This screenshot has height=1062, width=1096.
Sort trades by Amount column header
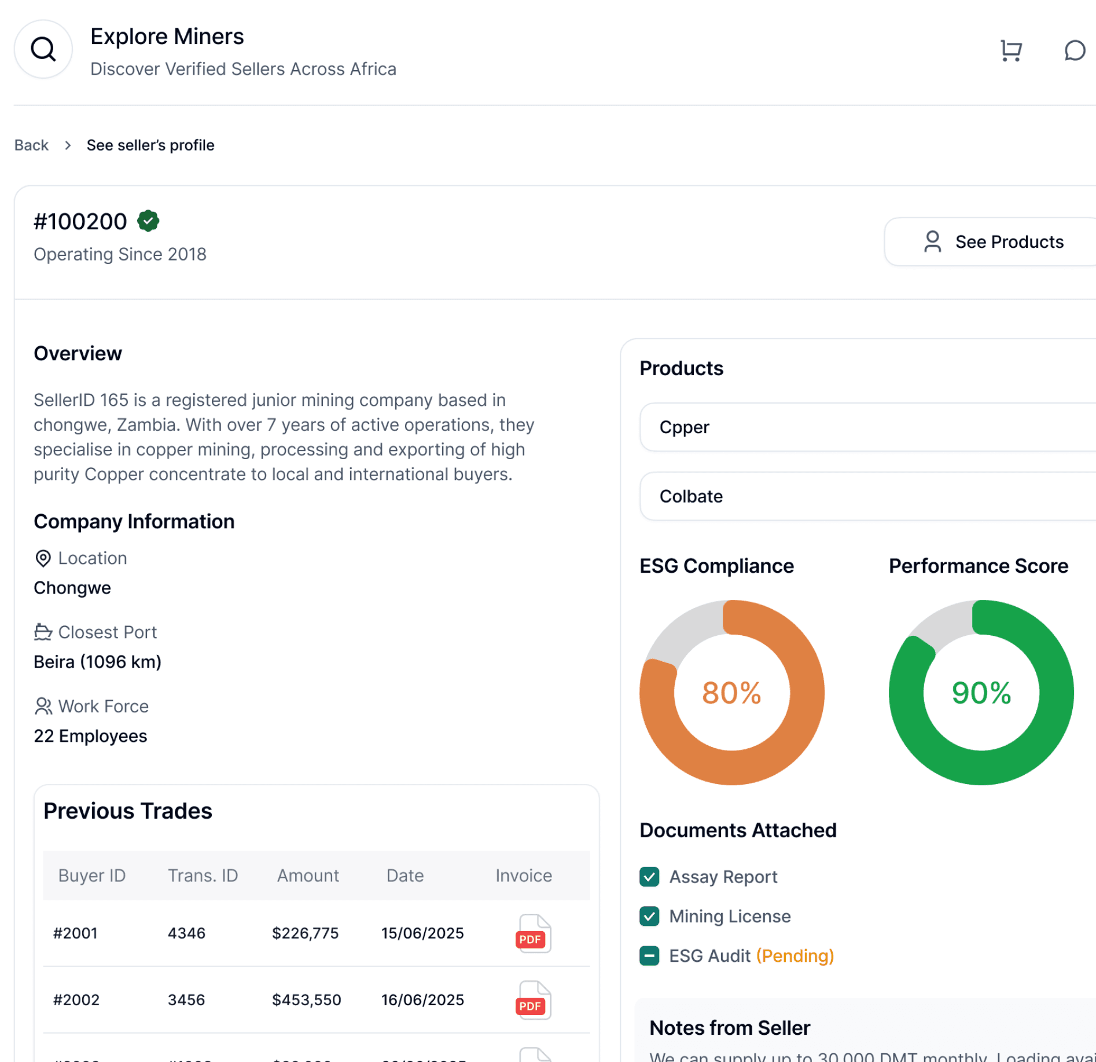308,876
